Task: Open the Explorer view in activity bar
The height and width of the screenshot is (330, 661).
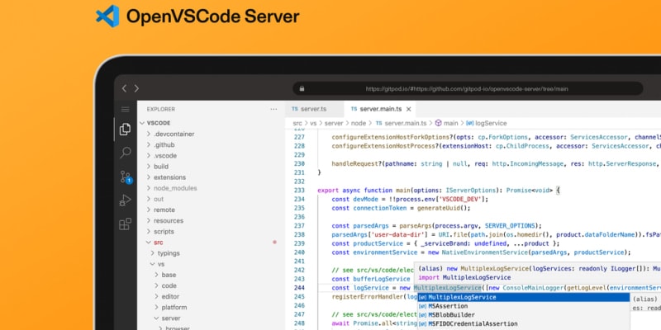Action: pos(126,130)
